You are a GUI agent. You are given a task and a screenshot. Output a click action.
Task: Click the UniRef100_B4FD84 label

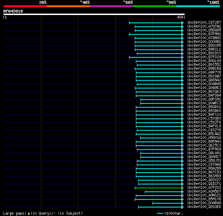point(204,96)
